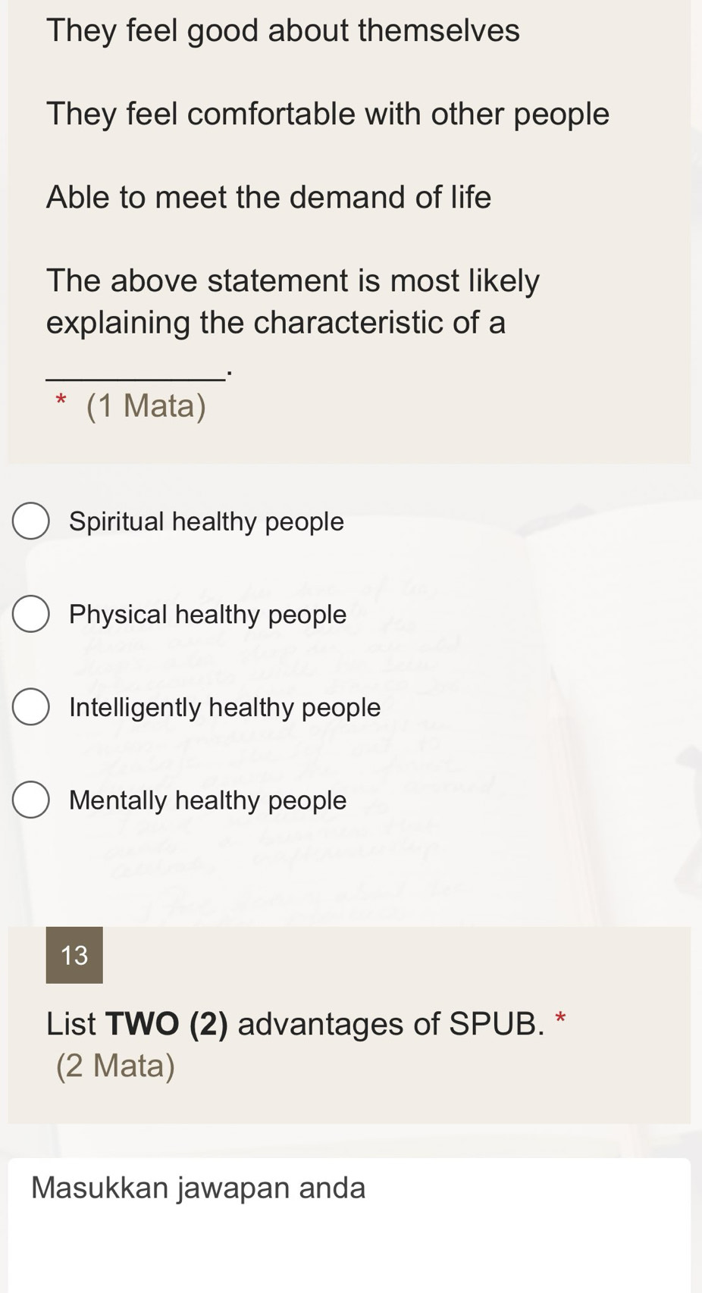Viewport: 702px width, 1293px height.
Task: Tick the Intelligently healthy people radio circle
Action: coord(31,707)
